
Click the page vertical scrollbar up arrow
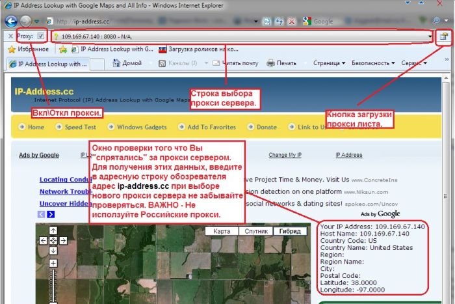pyautogui.click(x=446, y=77)
